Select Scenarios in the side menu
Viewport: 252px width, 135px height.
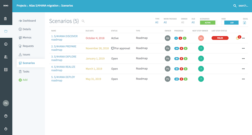(31, 63)
